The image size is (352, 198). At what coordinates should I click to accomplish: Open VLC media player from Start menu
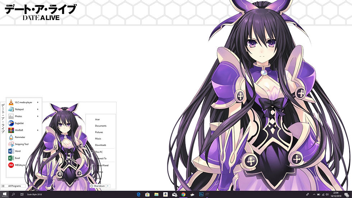coord(24,102)
